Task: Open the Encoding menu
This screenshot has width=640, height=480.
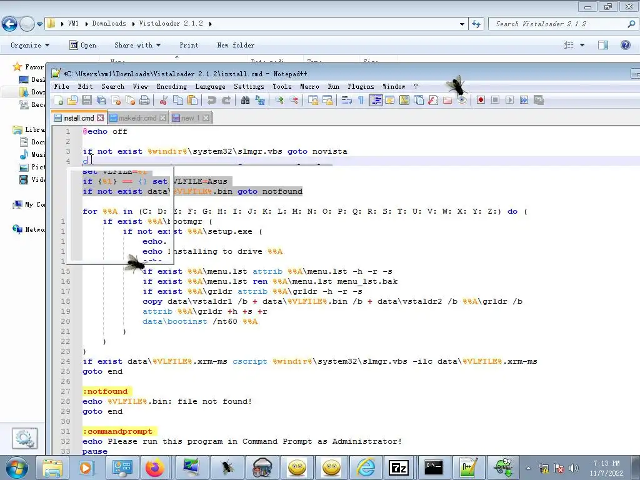Action: click(172, 86)
